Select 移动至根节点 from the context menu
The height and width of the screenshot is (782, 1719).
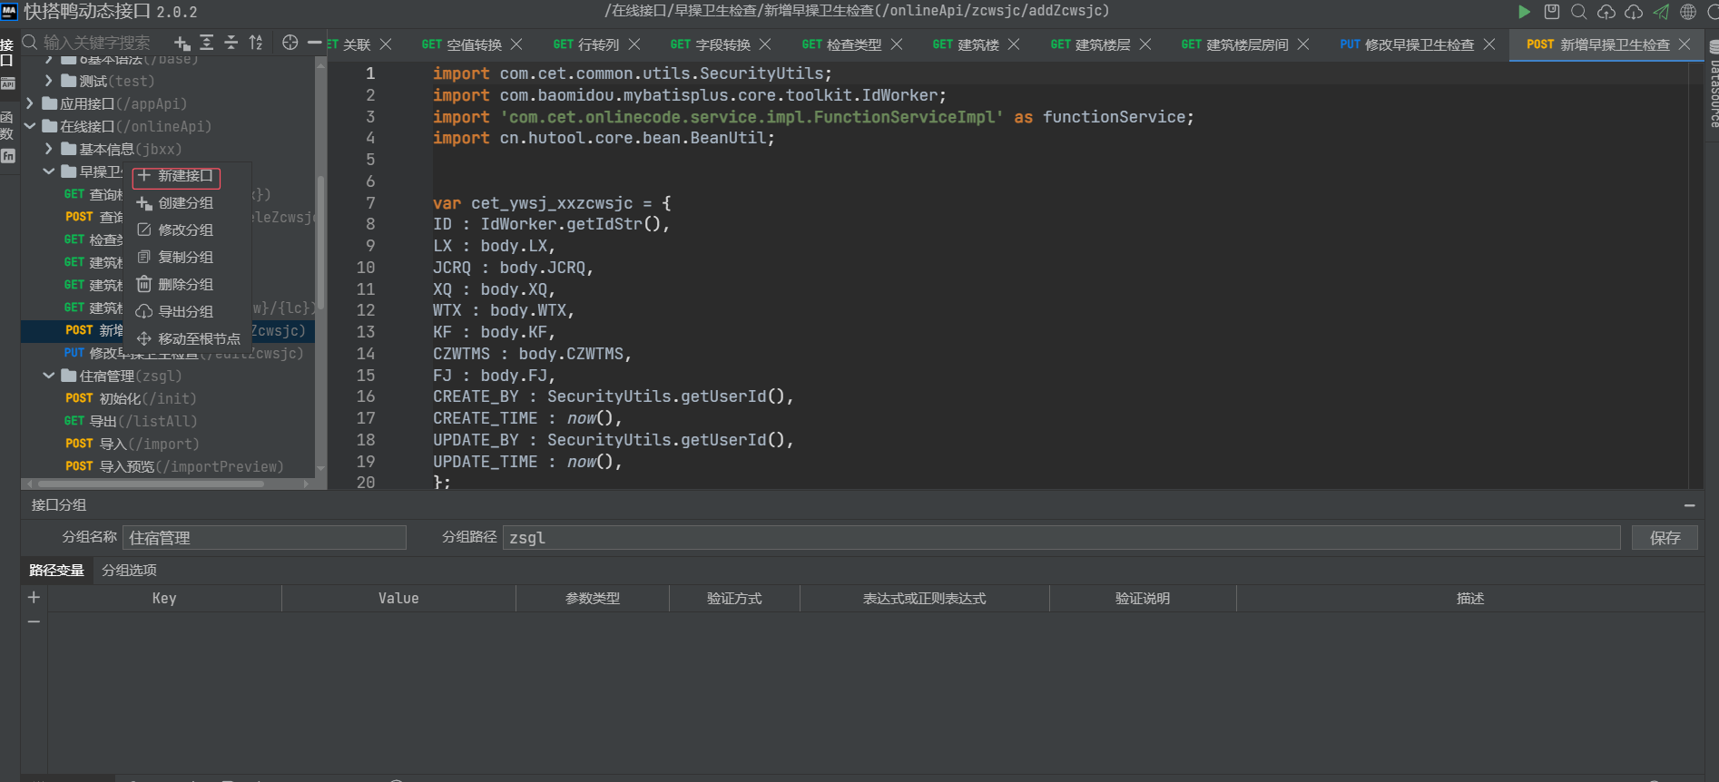188,338
